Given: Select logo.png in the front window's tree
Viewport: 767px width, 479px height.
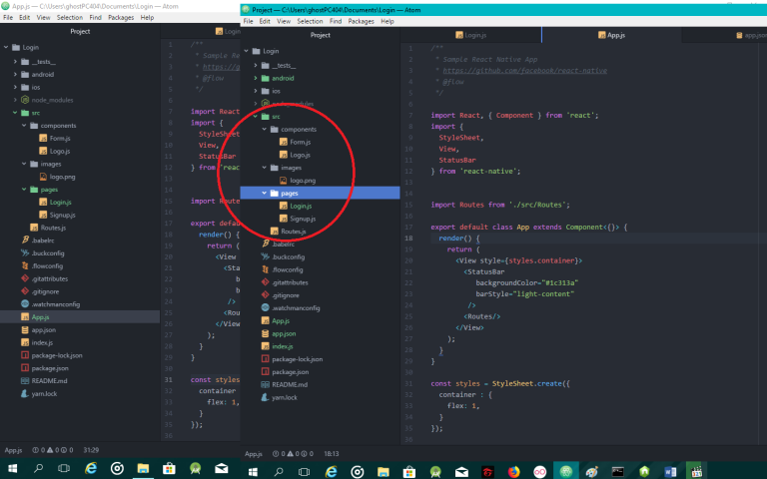Looking at the screenshot, I should click(x=303, y=180).
